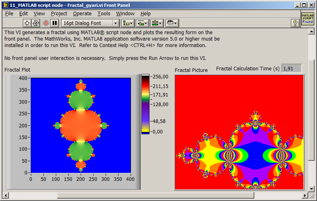Open the Help menu

click(x=145, y=14)
